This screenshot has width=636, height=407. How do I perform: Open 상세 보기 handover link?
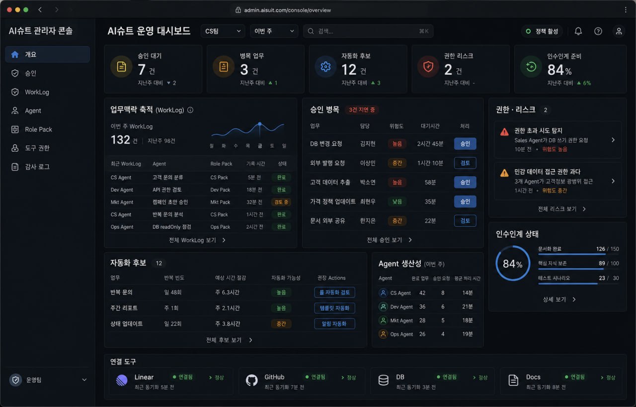559,300
